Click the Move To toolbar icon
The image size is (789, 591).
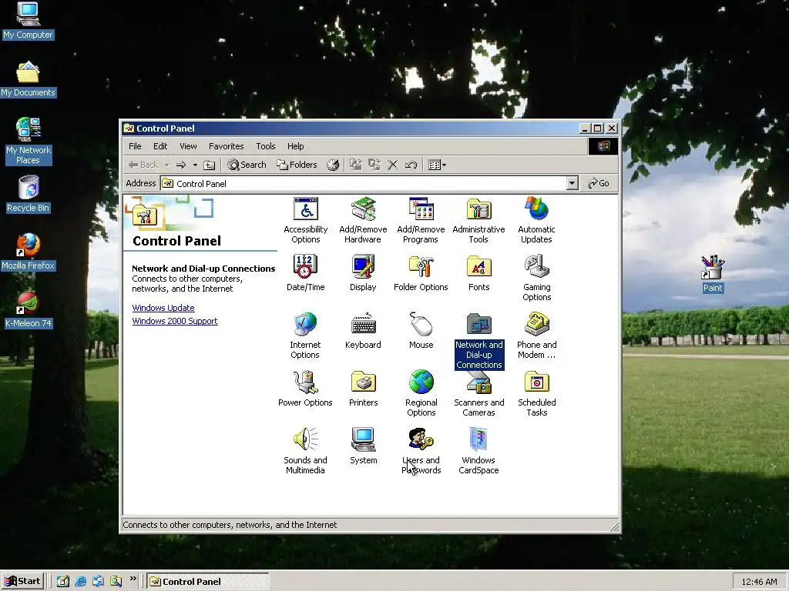click(356, 165)
